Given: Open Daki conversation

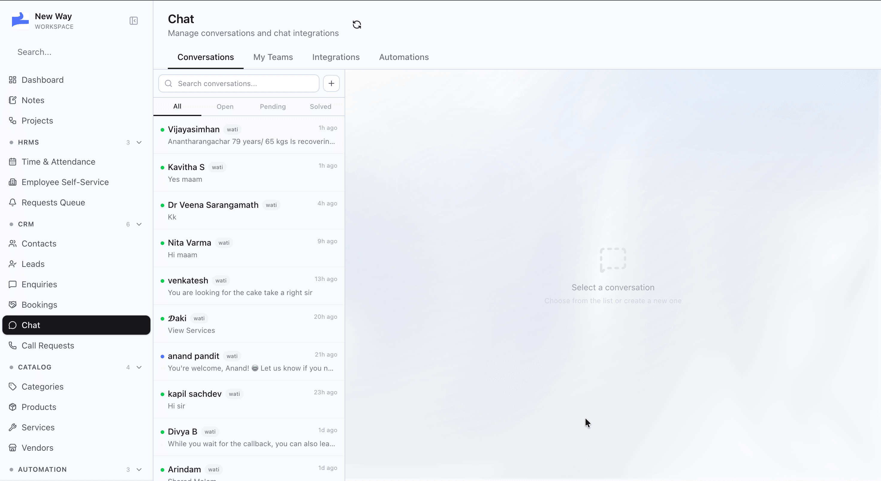Looking at the screenshot, I should pos(249,324).
